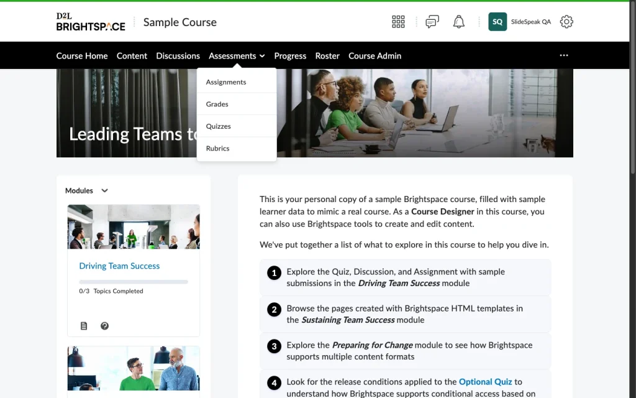Open the Optional Quiz link
Viewport: 636px width, 398px height.
(485, 382)
